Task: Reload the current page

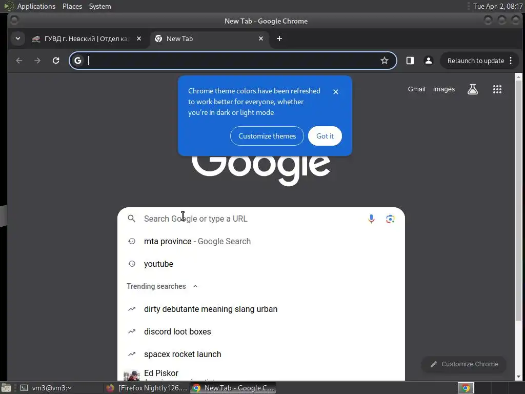Action: pyautogui.click(x=56, y=61)
